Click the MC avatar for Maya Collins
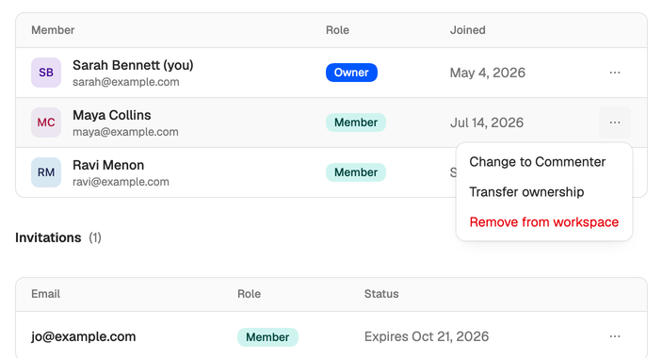The height and width of the screenshot is (358, 663). coord(46,122)
